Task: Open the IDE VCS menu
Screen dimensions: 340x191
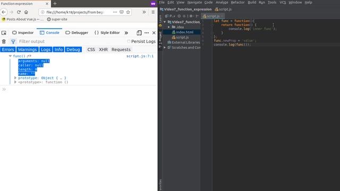Action: pos(283,2)
